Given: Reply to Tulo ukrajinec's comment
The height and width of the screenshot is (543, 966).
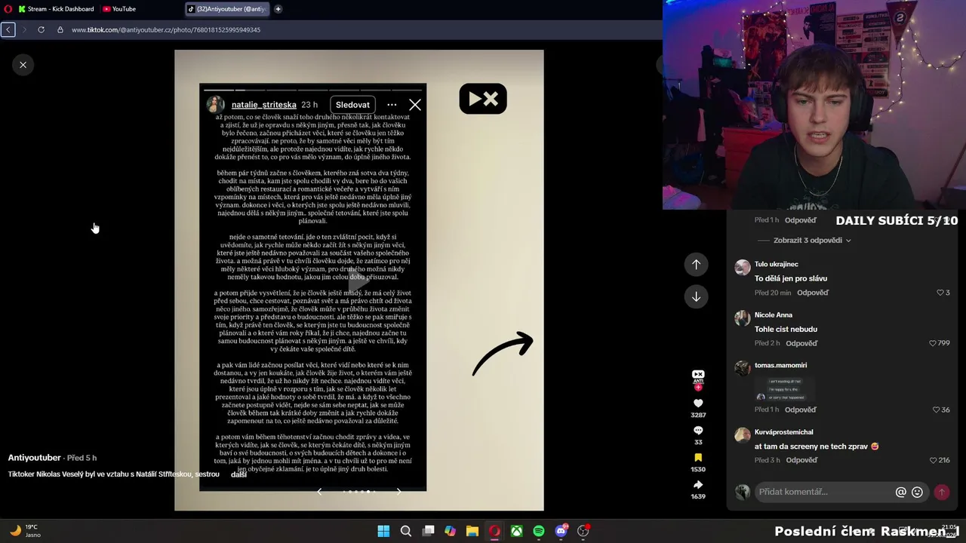Looking at the screenshot, I should 813,293.
